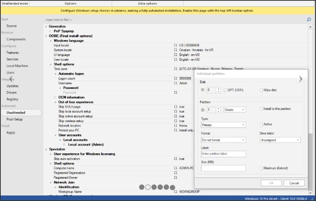The image size is (316, 201).
Task: Click the Partition ID stepper
Action: click(x=219, y=110)
